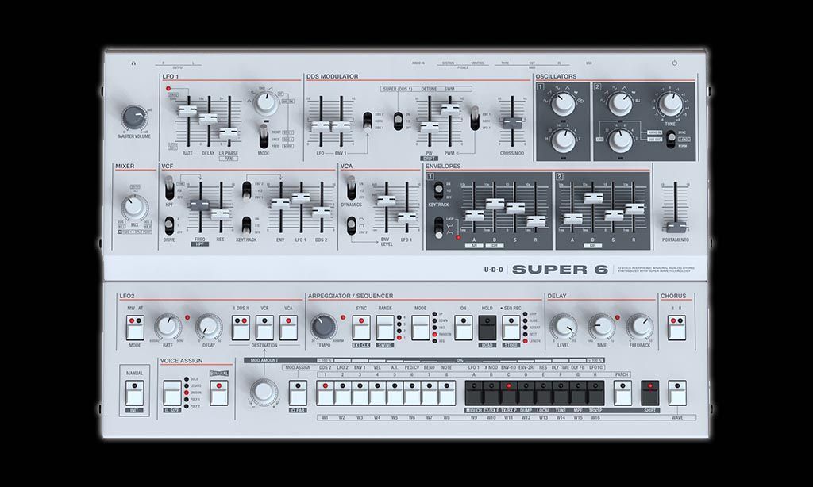Image resolution: width=813 pixels, height=487 pixels.
Task: Select the LFO2 VCF destination button
Action: 264,328
